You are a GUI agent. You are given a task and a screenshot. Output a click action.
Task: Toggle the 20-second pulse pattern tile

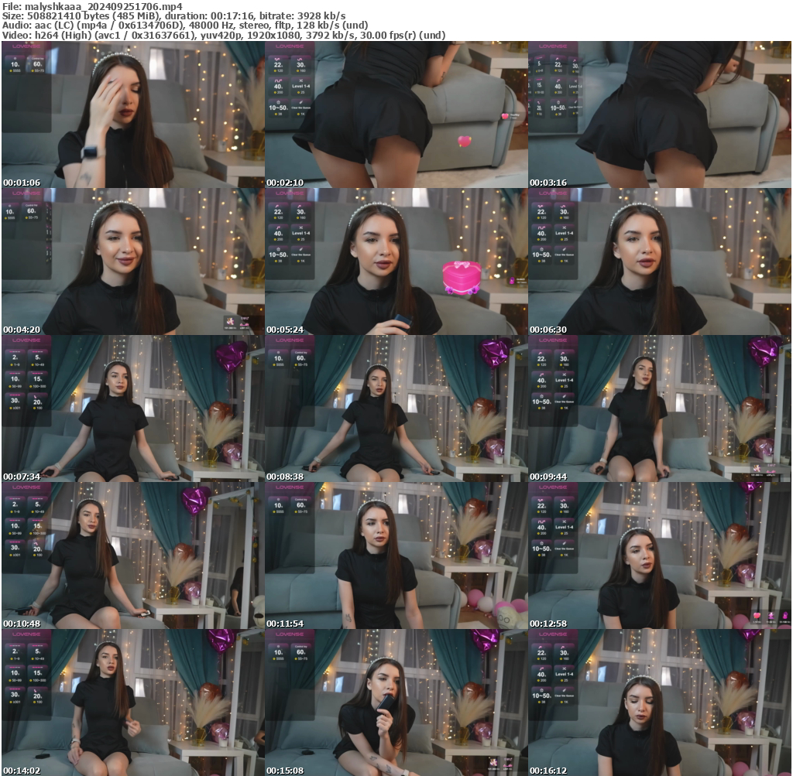[x=37, y=402]
